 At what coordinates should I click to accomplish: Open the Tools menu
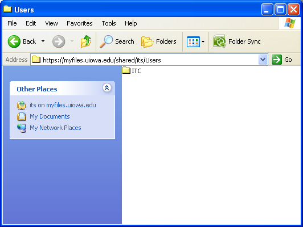[109, 23]
